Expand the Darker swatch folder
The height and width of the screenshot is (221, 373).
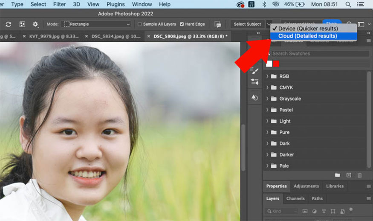(267, 154)
